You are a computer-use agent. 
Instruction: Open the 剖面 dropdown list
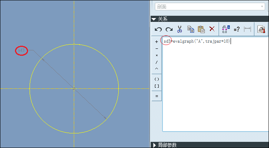point(262,7)
